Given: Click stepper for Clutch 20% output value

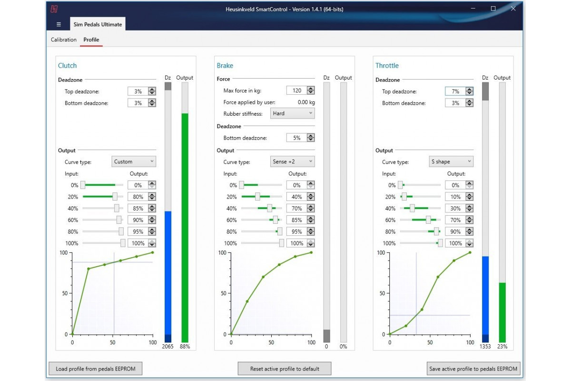Looking at the screenshot, I should coord(152,197).
